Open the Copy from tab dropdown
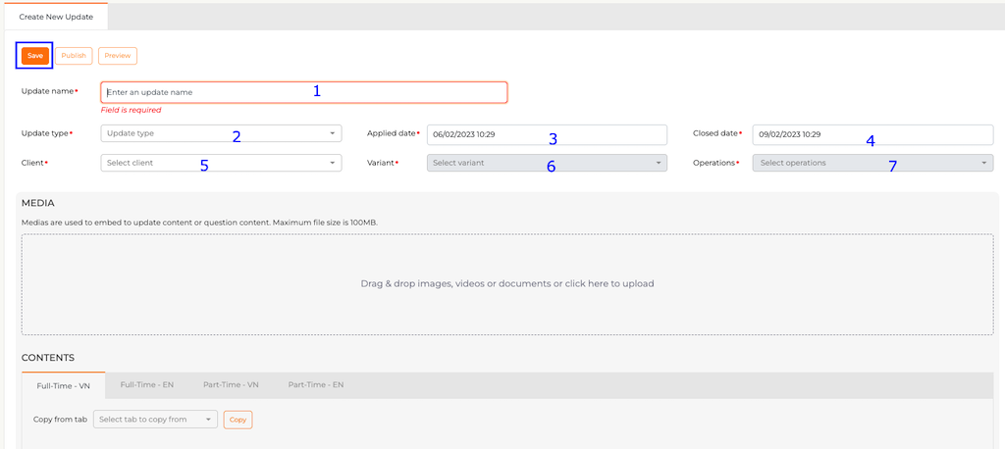The width and height of the screenshot is (1005, 449). click(x=155, y=420)
